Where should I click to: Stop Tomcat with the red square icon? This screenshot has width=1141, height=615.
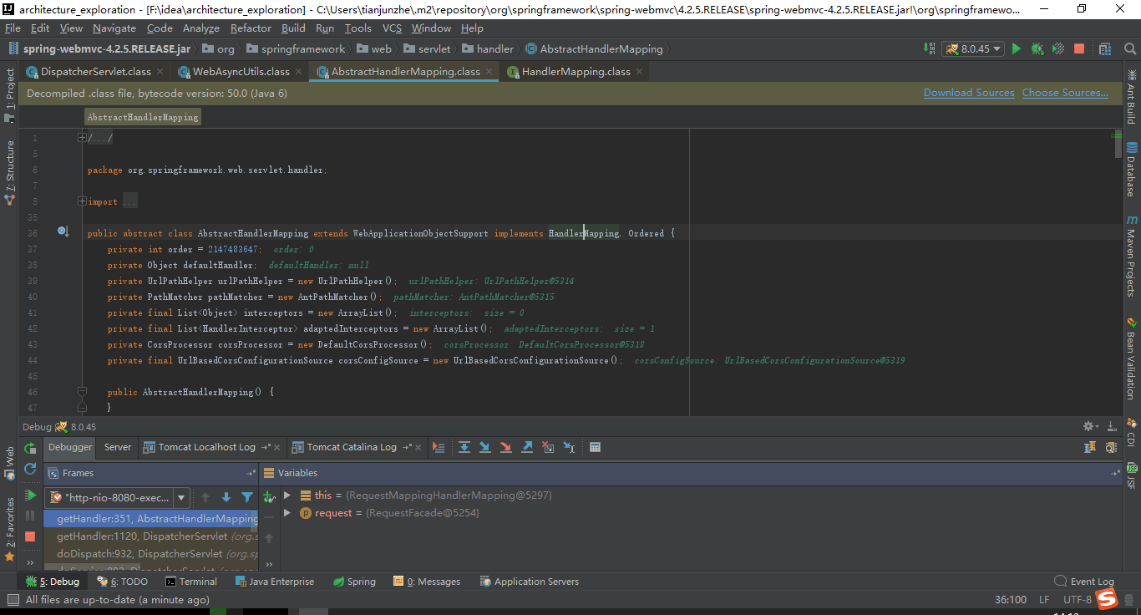pos(1078,48)
